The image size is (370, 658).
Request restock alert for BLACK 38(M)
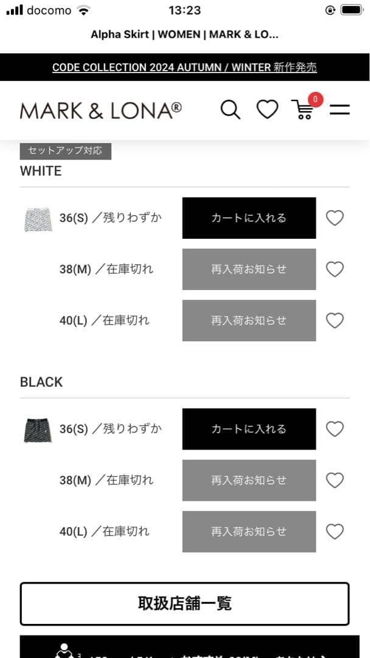248,480
